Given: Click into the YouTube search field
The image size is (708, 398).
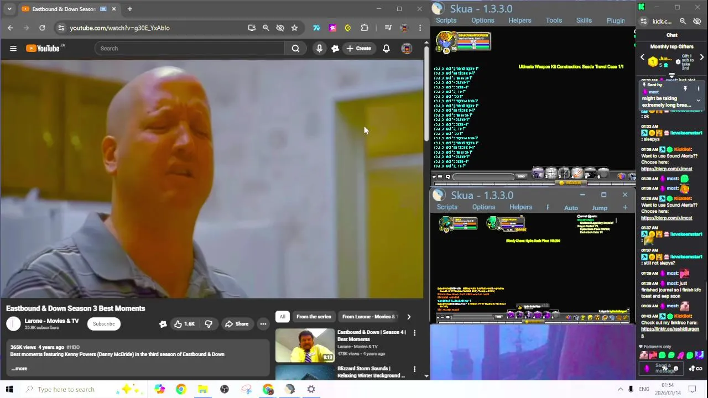Looking at the screenshot, I should pos(190,49).
